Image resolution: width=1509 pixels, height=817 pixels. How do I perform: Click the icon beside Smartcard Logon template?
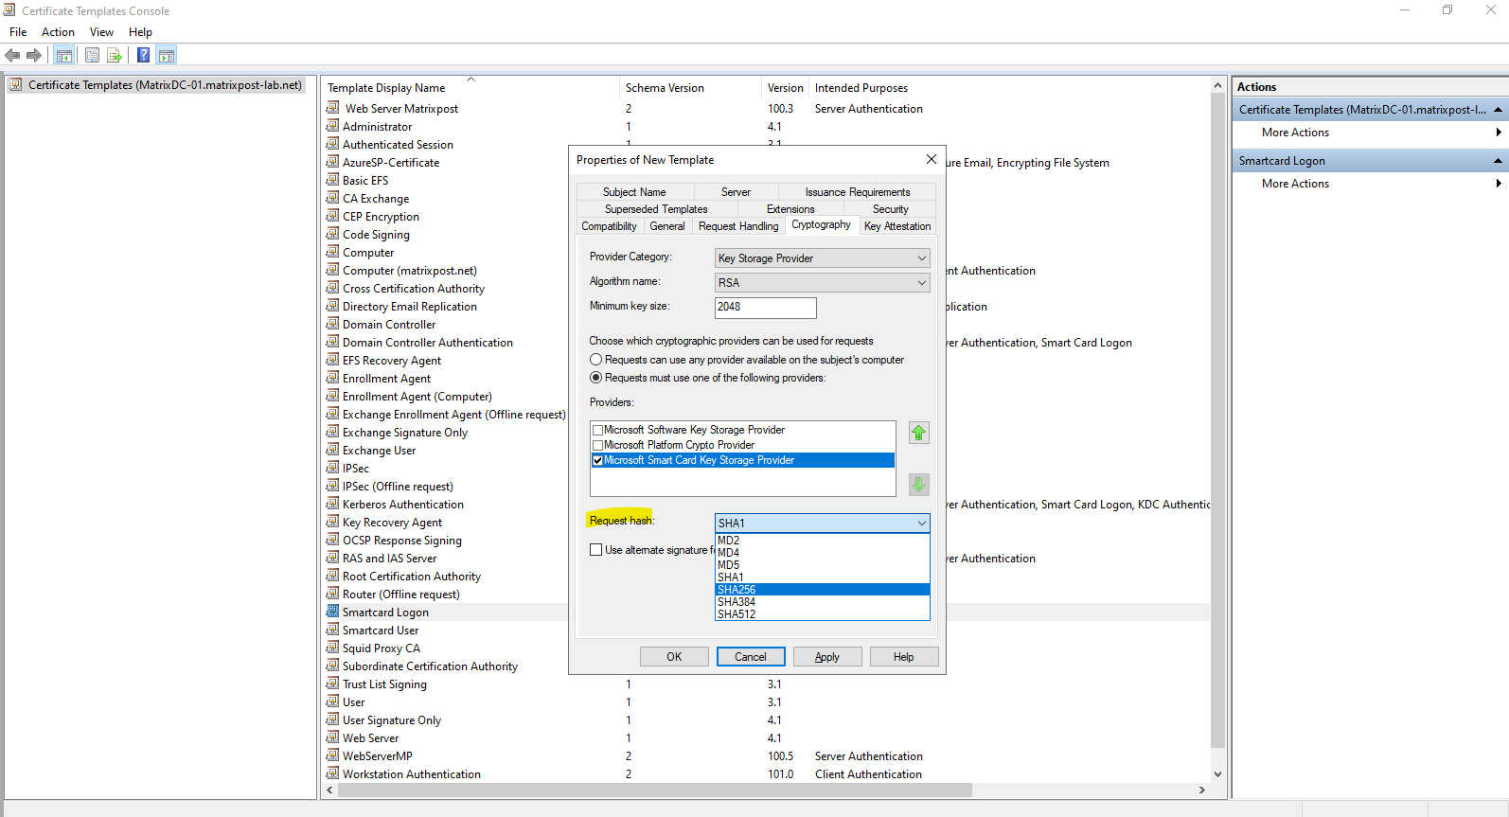(333, 612)
